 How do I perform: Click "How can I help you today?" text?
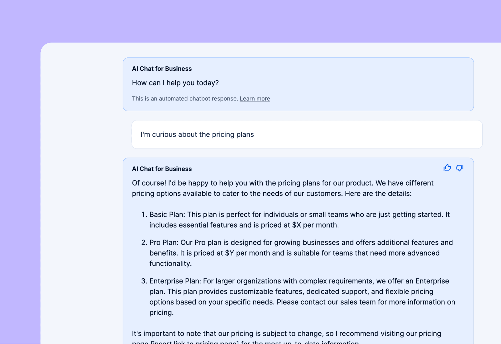click(175, 83)
